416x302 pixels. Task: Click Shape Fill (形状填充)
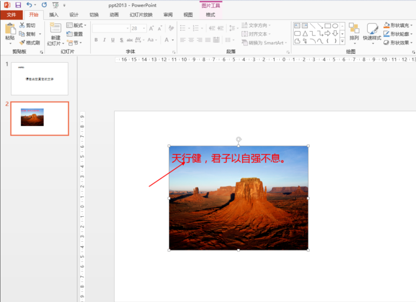tap(398, 25)
